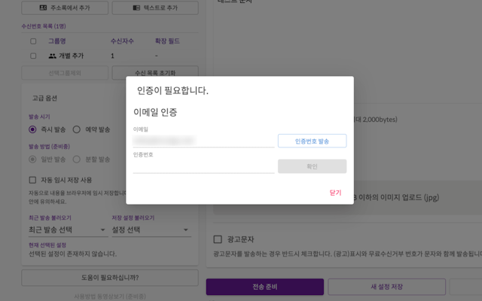Click the 새 설정 저장 button
Screen dimensions: 482x301
click(x=386, y=287)
